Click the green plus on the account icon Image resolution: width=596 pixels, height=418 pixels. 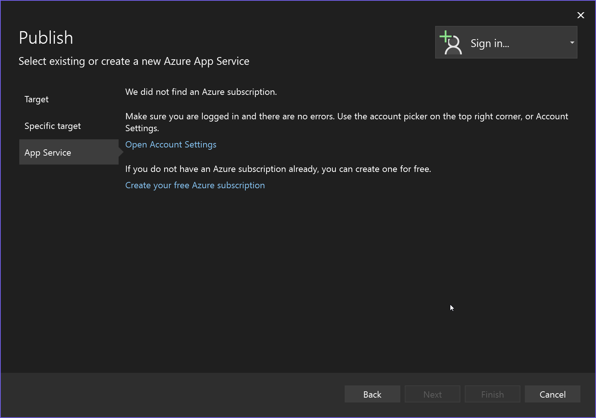coord(446,36)
